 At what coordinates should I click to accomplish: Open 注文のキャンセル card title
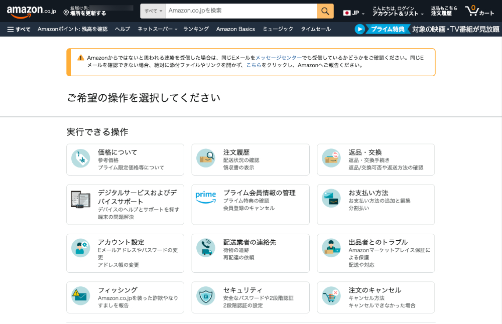[x=375, y=290]
